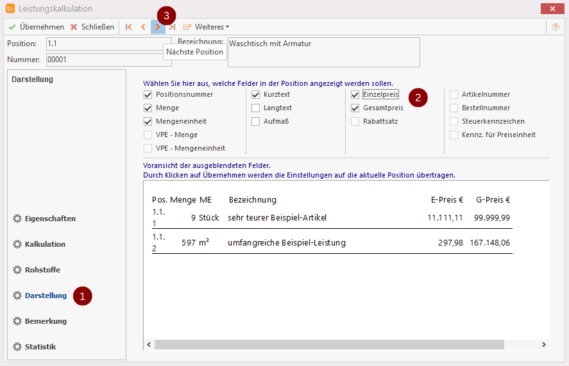Click the green Übernehmen checkmark icon
The width and height of the screenshot is (569, 366).
(12, 27)
